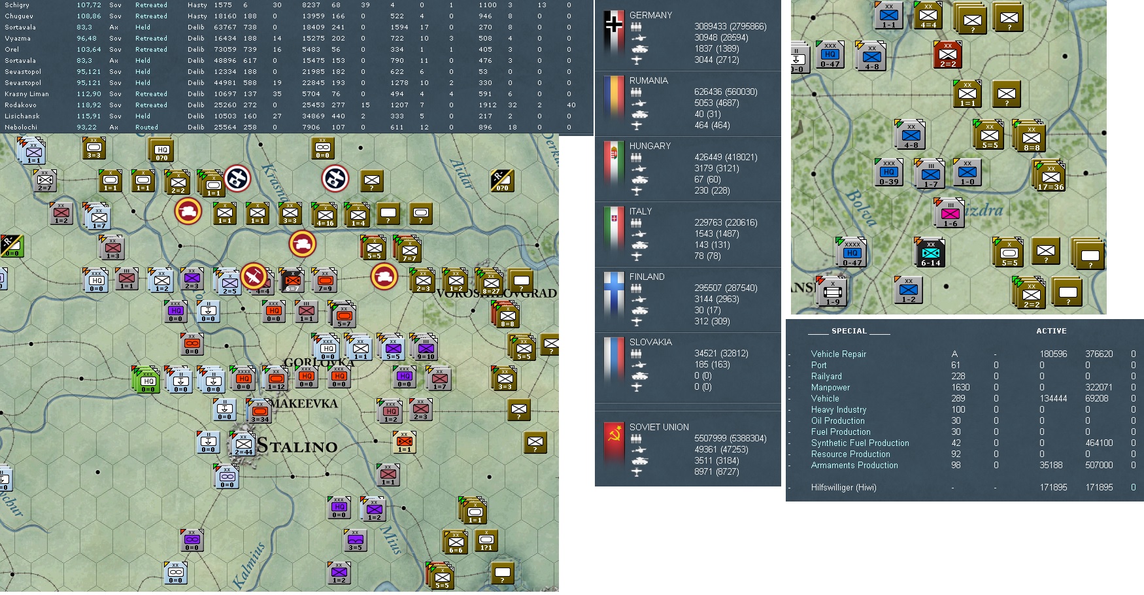
Task: Click the Hilfswilliger (Hiwi) entry
Action: click(x=844, y=487)
